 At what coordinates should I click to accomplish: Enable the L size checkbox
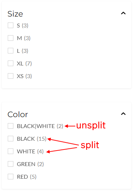pos(11,51)
